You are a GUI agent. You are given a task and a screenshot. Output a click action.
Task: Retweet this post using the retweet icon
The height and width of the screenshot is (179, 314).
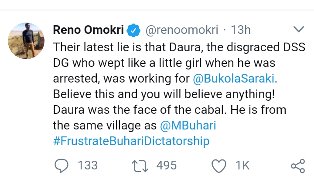pyautogui.click(x=142, y=166)
